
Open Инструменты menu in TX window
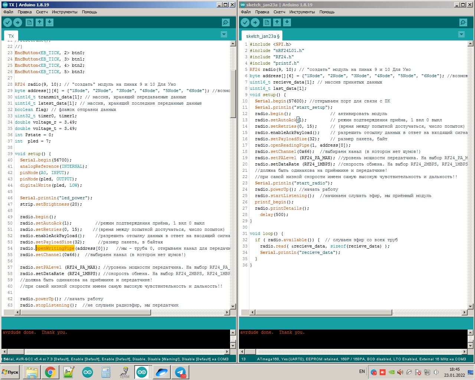65,12
